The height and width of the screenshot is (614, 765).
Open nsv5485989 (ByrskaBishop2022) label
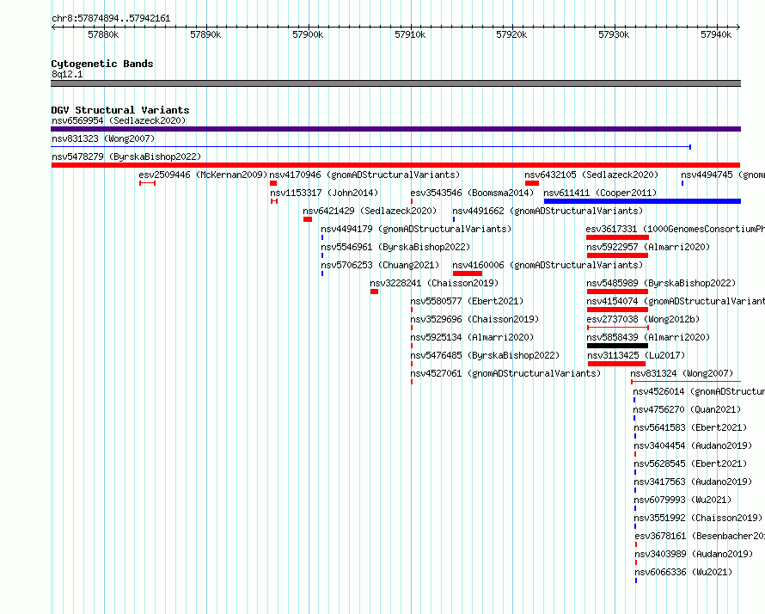tap(661, 283)
